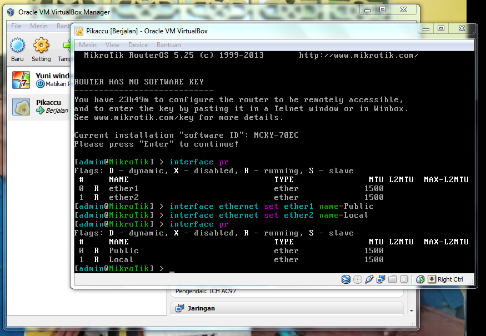Screen dimensions: 486x336
Task: Click the keyboard capture arrow icon
Action: [432, 279]
